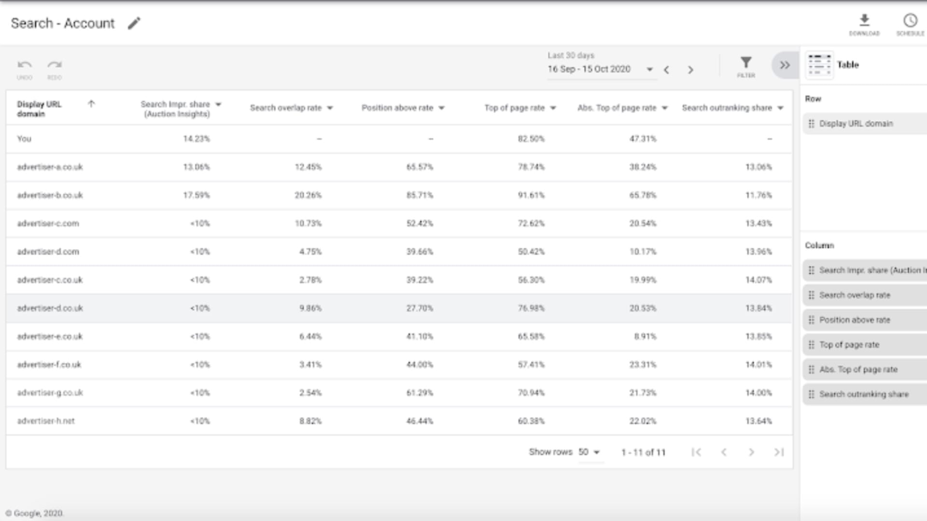Click the Table label in the right panel
927x521 pixels.
(848, 64)
